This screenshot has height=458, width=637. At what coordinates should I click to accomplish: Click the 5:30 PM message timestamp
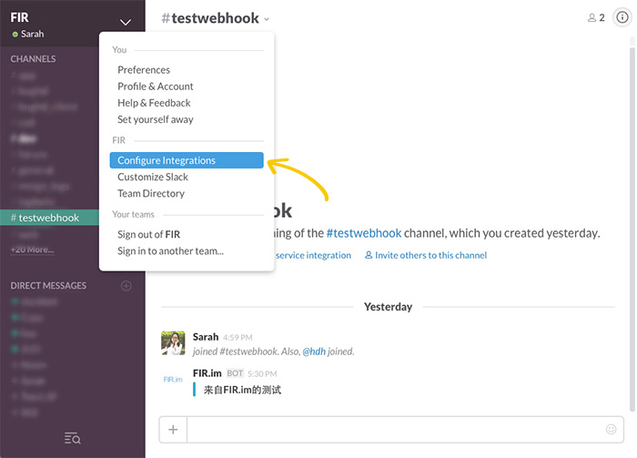pos(262,374)
